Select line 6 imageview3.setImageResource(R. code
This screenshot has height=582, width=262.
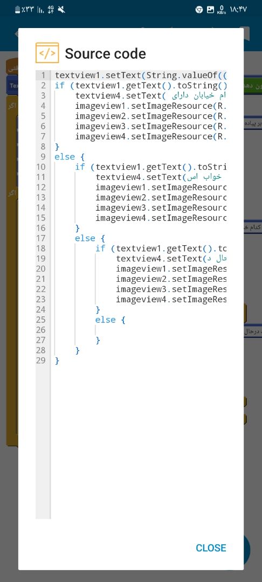pyautogui.click(x=150, y=126)
